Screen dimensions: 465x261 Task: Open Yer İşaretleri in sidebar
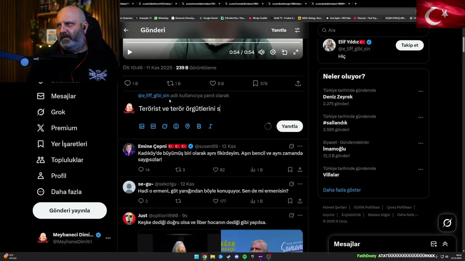(x=62, y=144)
